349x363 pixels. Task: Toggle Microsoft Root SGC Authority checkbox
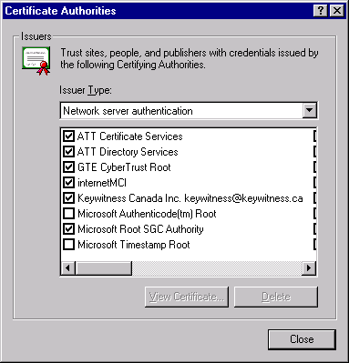(x=68, y=229)
